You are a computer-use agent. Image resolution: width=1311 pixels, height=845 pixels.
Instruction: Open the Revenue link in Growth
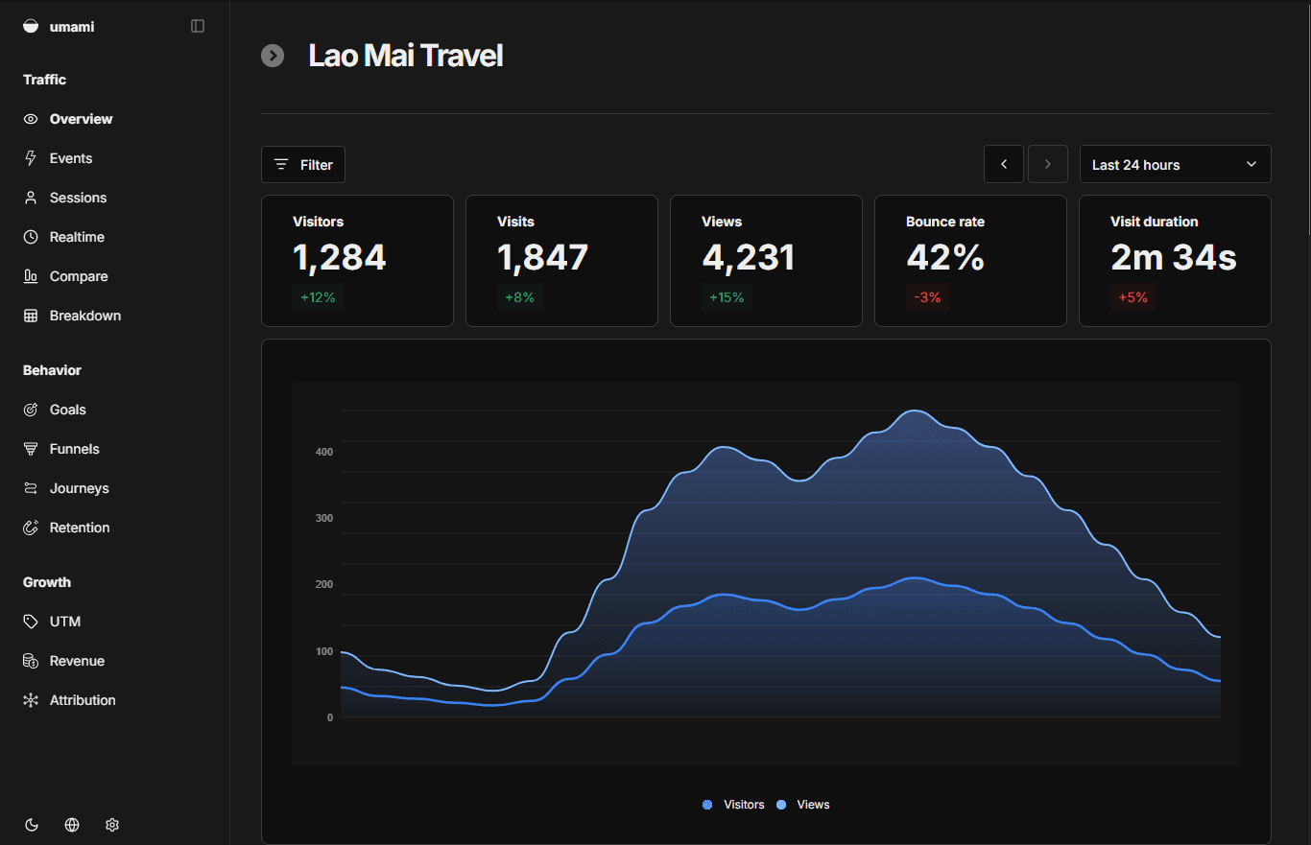(x=77, y=661)
